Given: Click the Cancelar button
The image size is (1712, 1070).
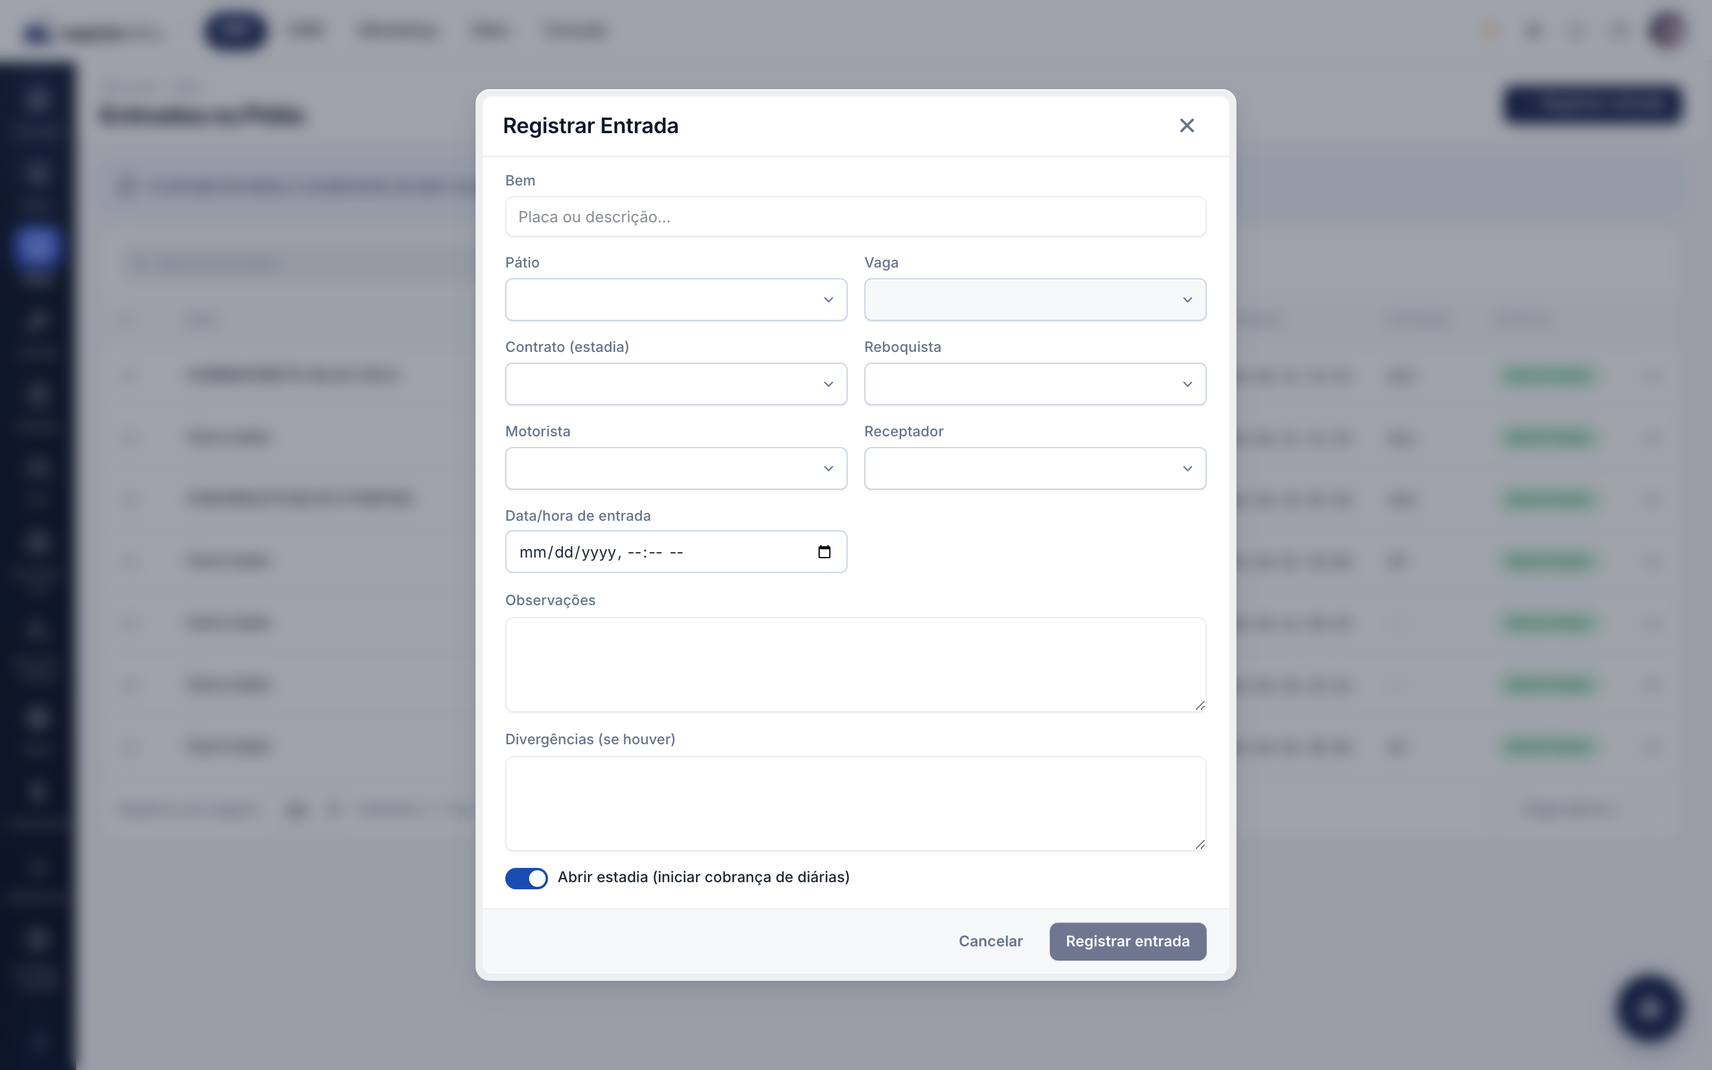Looking at the screenshot, I should 990,941.
